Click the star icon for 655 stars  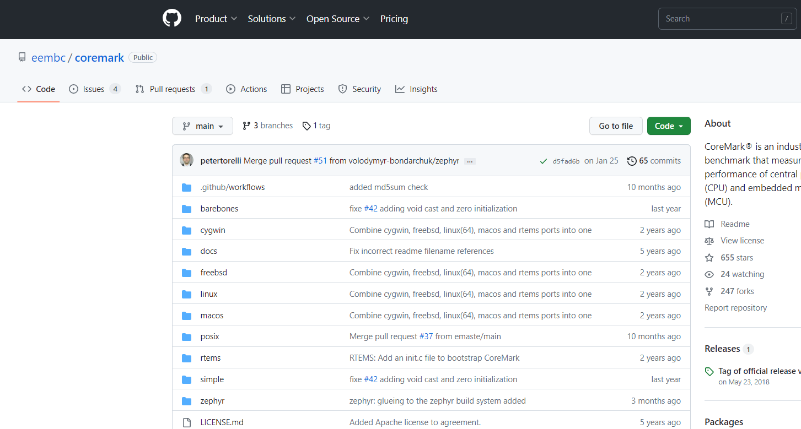click(x=709, y=258)
